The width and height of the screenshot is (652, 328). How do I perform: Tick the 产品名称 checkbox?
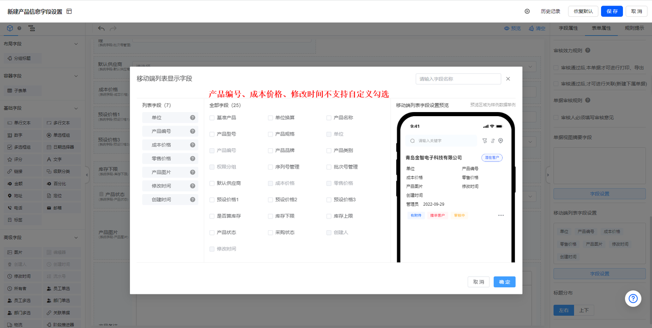click(329, 118)
